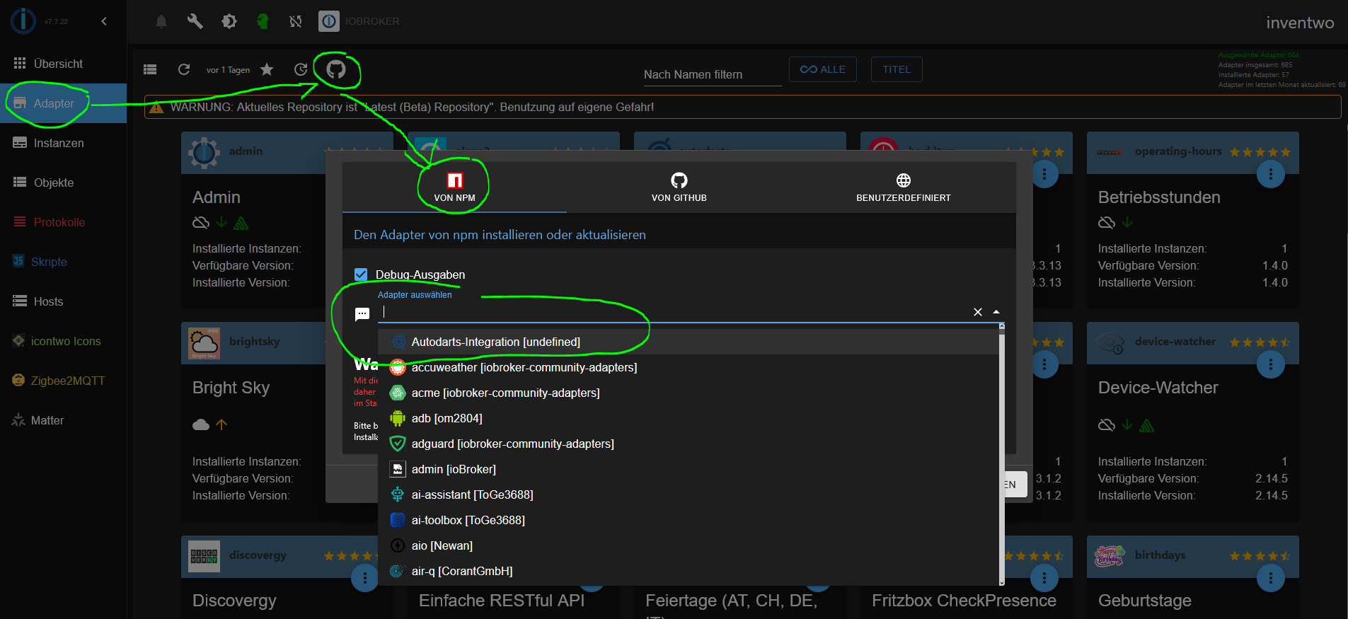Image resolution: width=1348 pixels, height=619 pixels.
Task: Choose aio [Newan] option
Action: (688, 545)
